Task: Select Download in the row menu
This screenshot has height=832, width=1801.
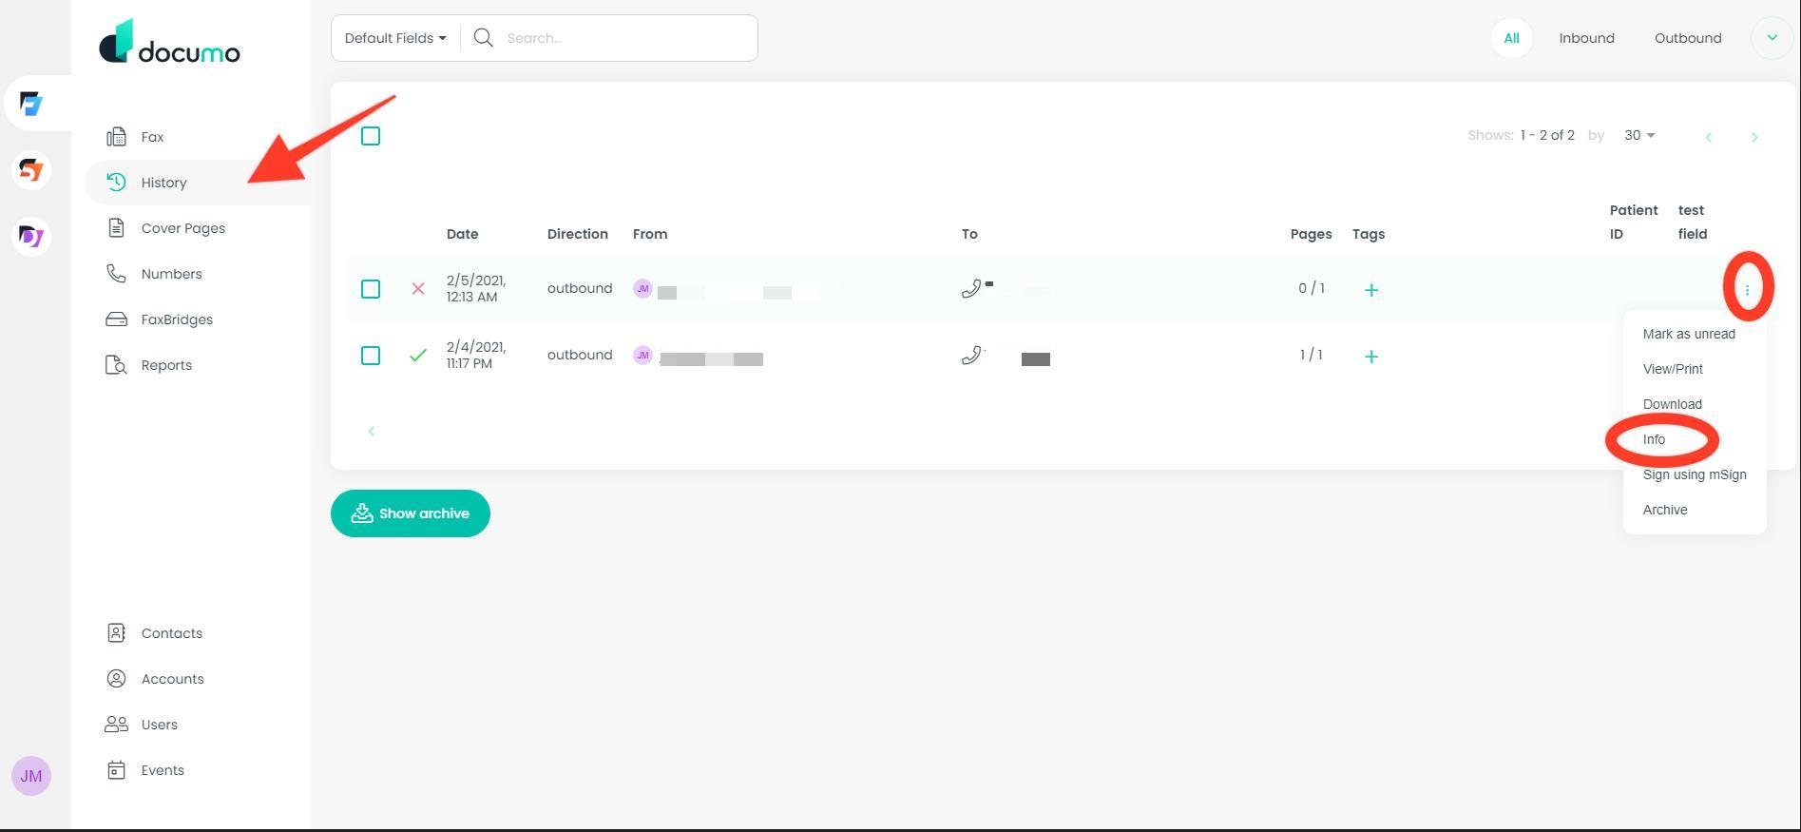Action: pos(1672,404)
